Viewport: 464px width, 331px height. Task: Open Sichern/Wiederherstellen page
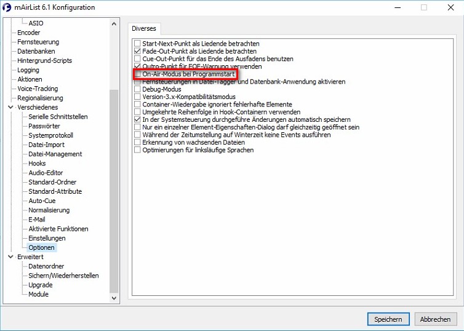point(63,276)
